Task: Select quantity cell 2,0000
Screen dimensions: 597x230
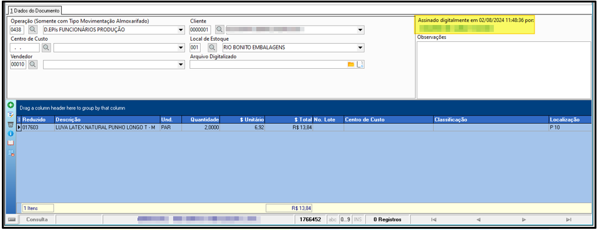Action: (x=201, y=127)
